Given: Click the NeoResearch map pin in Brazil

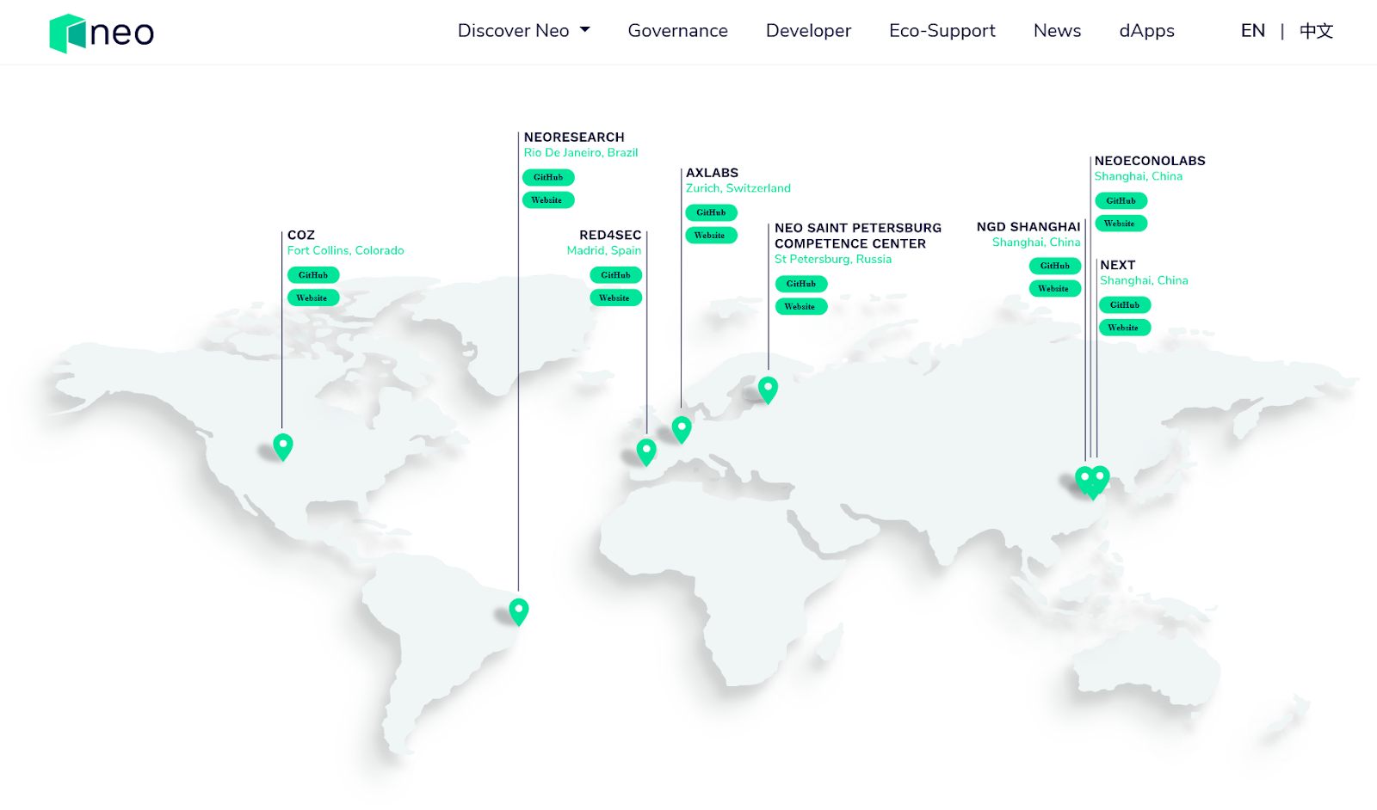Looking at the screenshot, I should 518,611.
